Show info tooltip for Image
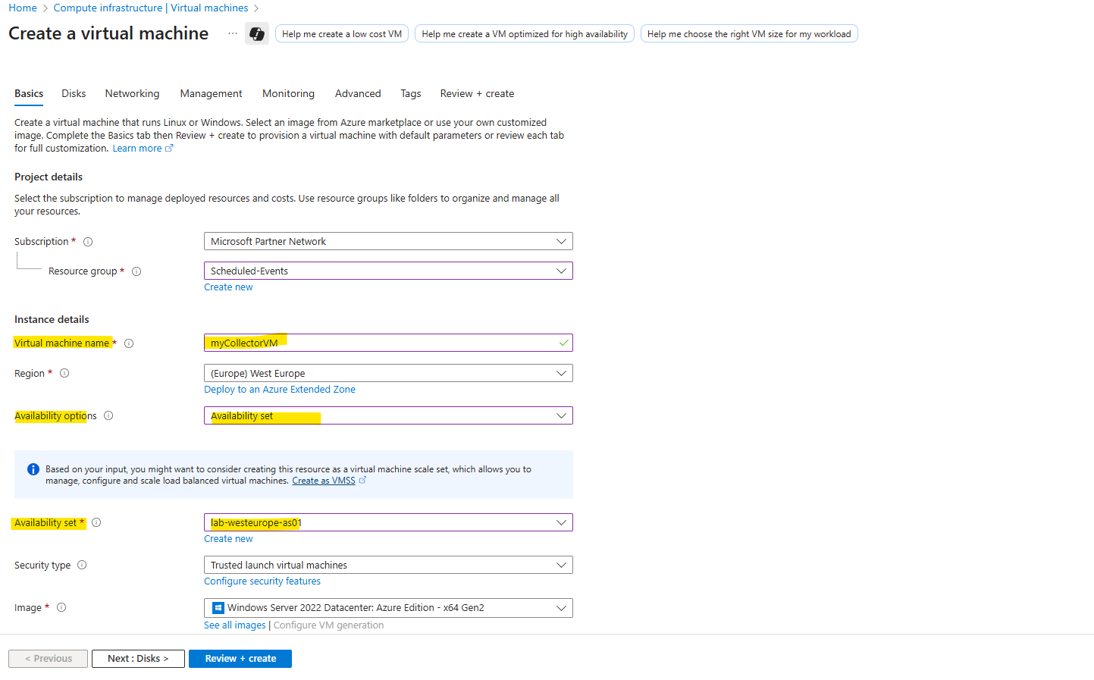This screenshot has width=1094, height=680. click(61, 607)
